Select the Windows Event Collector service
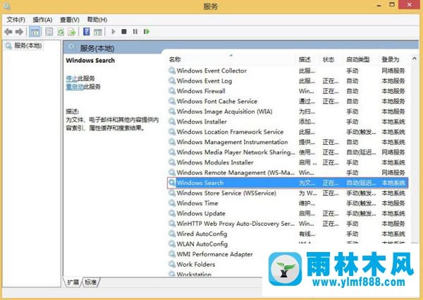This screenshot has height=300, width=423. pos(288,71)
